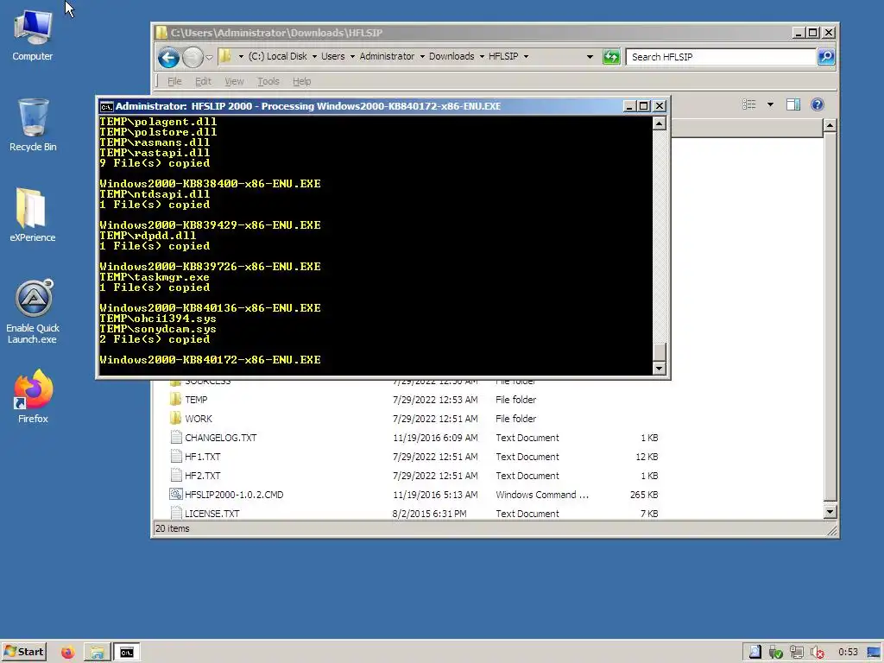Open the recent pages dropdown arrow
The height and width of the screenshot is (663, 884).
[209, 57]
